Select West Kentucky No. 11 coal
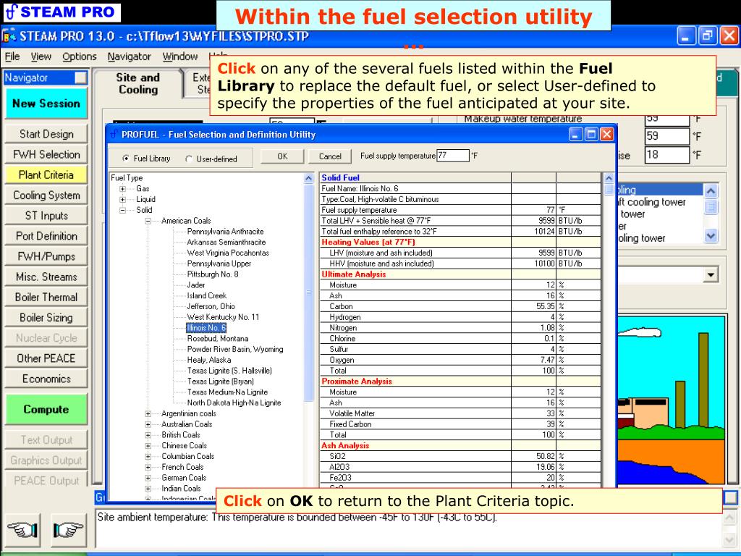The width and height of the screenshot is (741, 556). point(223,317)
